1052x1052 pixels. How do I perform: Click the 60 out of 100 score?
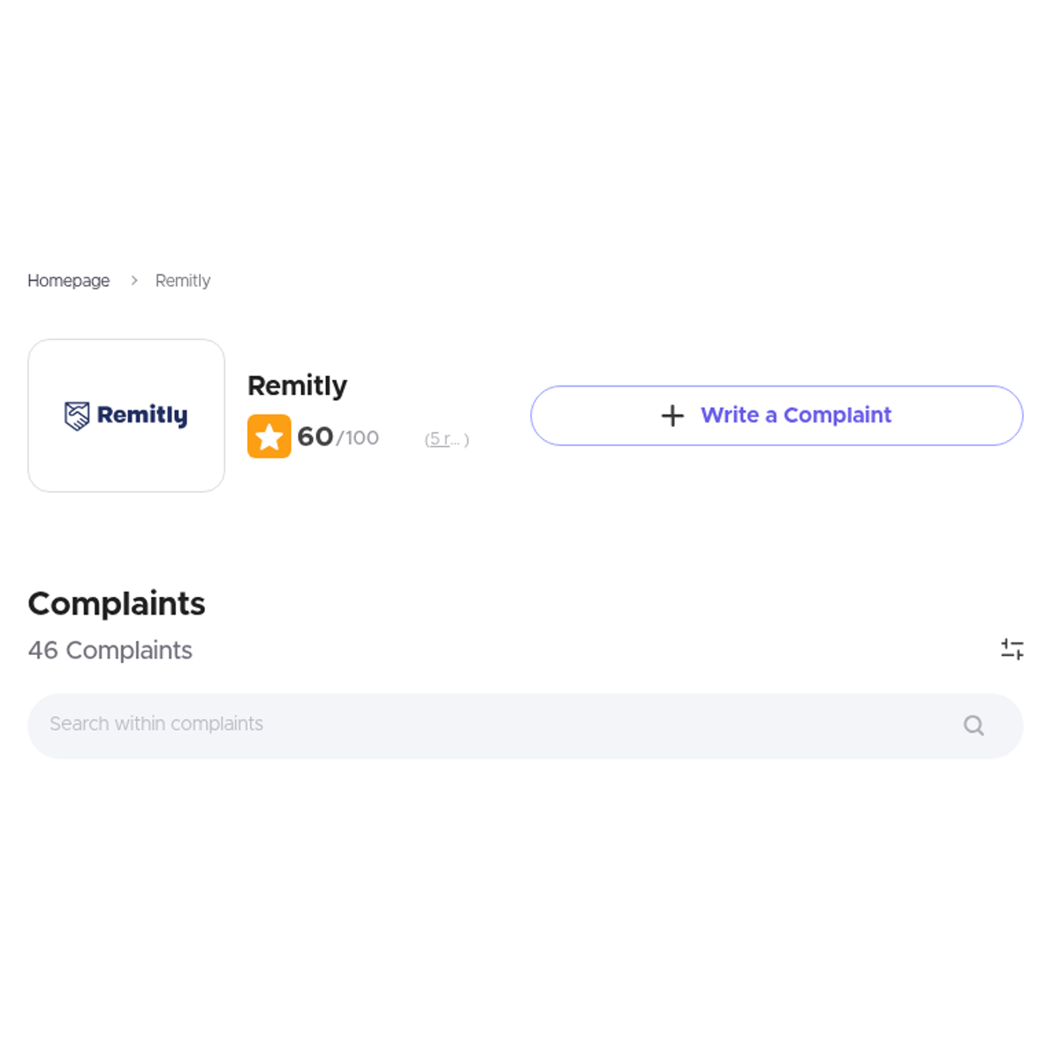tap(338, 436)
